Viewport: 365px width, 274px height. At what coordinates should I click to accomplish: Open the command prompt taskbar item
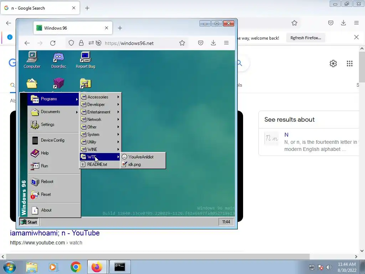pyautogui.click(x=120, y=267)
